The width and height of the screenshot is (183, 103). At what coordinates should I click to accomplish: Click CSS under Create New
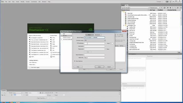(53, 40)
